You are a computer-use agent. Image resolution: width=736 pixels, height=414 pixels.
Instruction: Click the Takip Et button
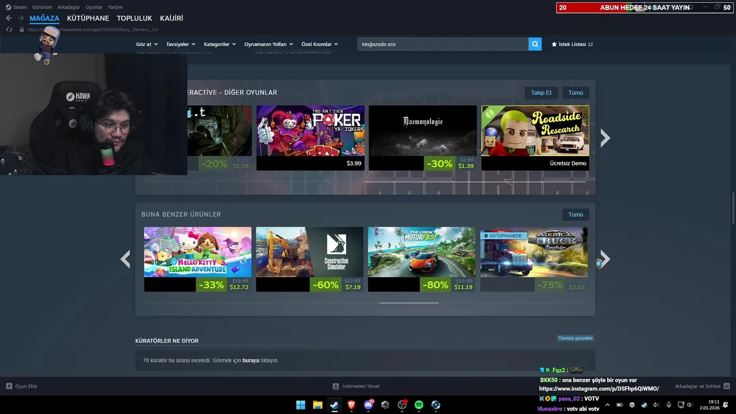(x=541, y=93)
